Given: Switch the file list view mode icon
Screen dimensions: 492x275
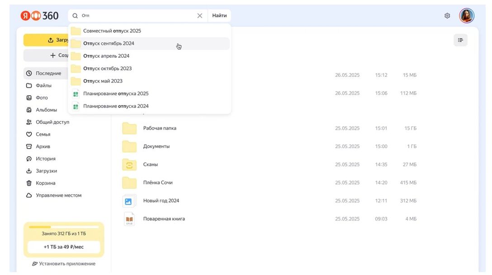Looking at the screenshot, I should [x=460, y=40].
